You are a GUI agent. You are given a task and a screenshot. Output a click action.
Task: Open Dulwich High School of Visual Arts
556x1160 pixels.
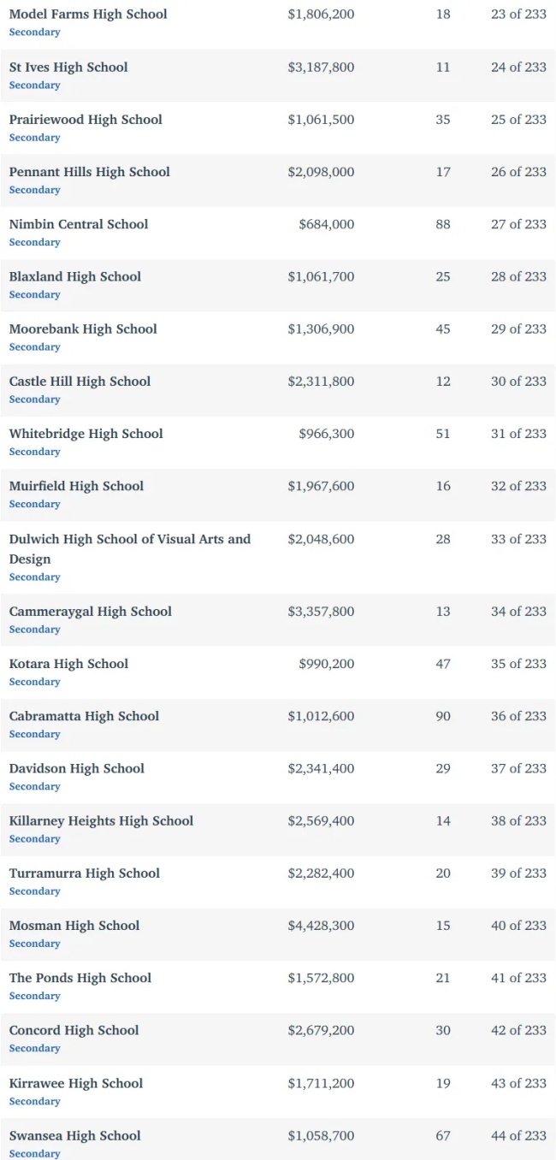pyautogui.click(x=130, y=548)
